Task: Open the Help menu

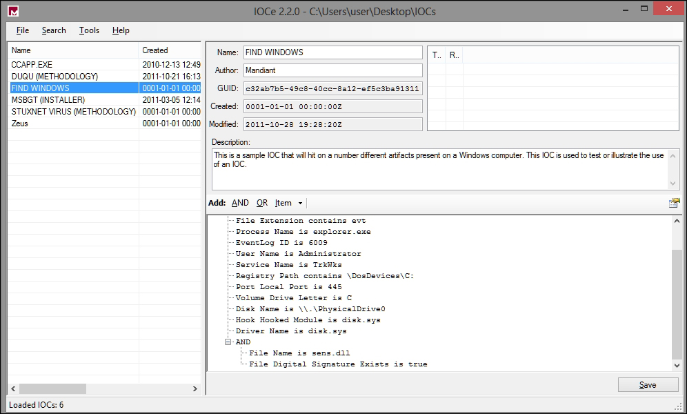Action: point(120,30)
